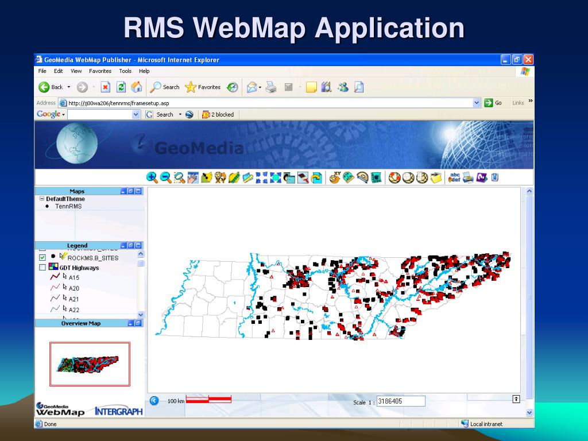Viewport: 588px width, 441px height.
Task: Activate the Pan hand tool
Action: [193, 177]
